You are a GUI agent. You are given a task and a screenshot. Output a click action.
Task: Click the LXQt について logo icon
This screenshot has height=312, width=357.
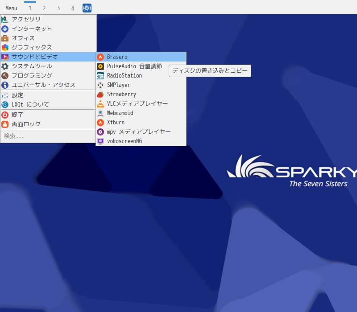5,104
